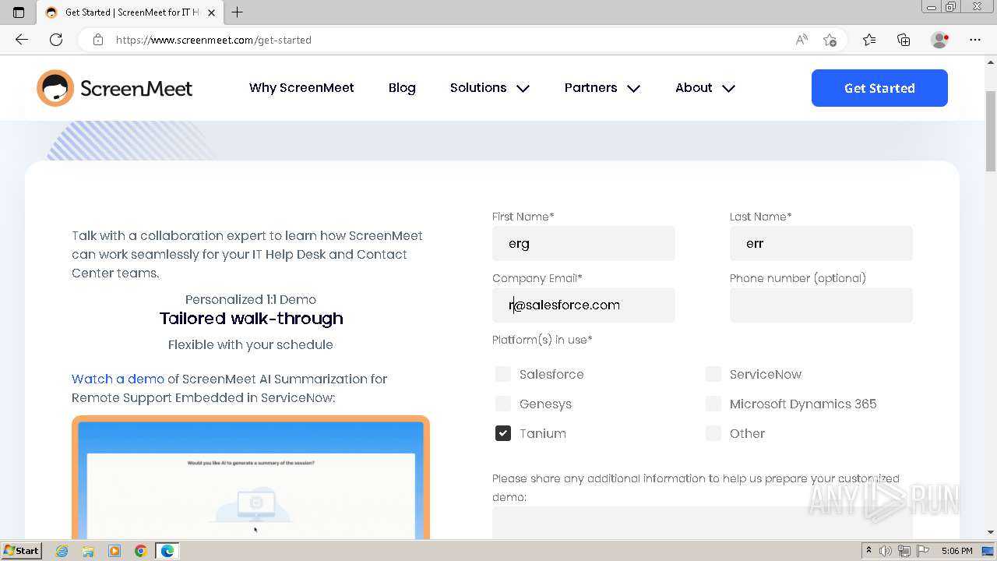Open the Collections icon

(x=904, y=40)
